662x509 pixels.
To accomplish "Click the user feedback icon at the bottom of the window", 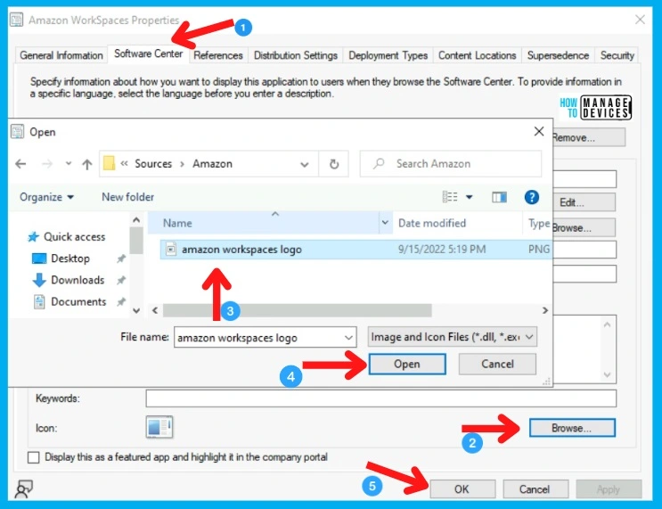I will (x=24, y=489).
